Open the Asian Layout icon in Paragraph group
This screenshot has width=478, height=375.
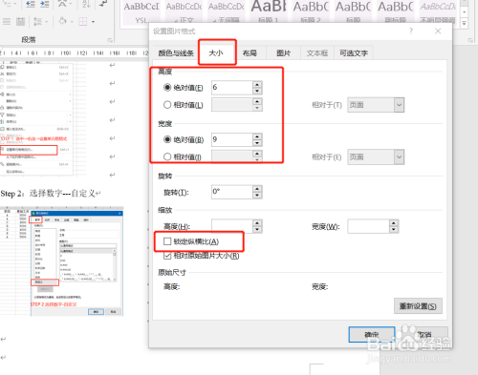point(61,4)
